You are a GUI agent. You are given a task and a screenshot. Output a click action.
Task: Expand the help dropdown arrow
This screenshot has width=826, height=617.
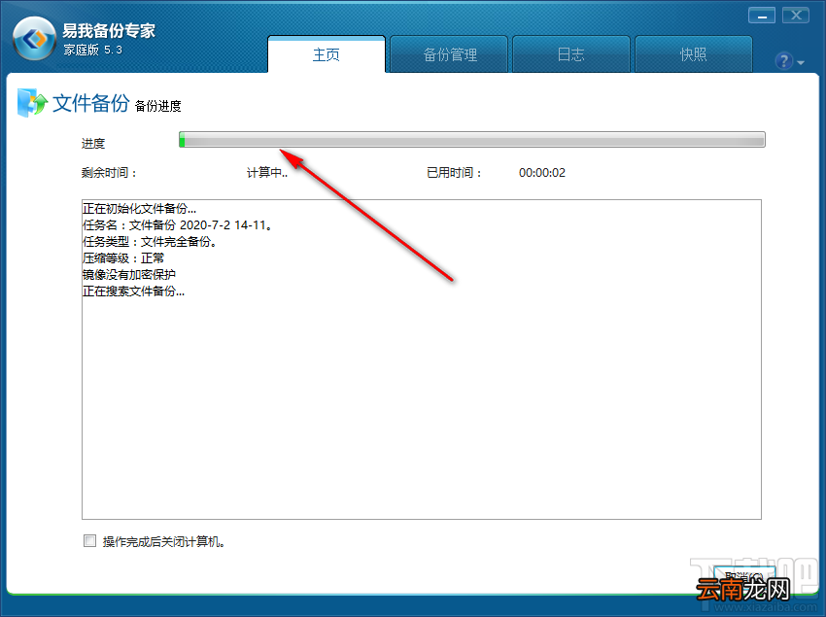click(x=801, y=63)
